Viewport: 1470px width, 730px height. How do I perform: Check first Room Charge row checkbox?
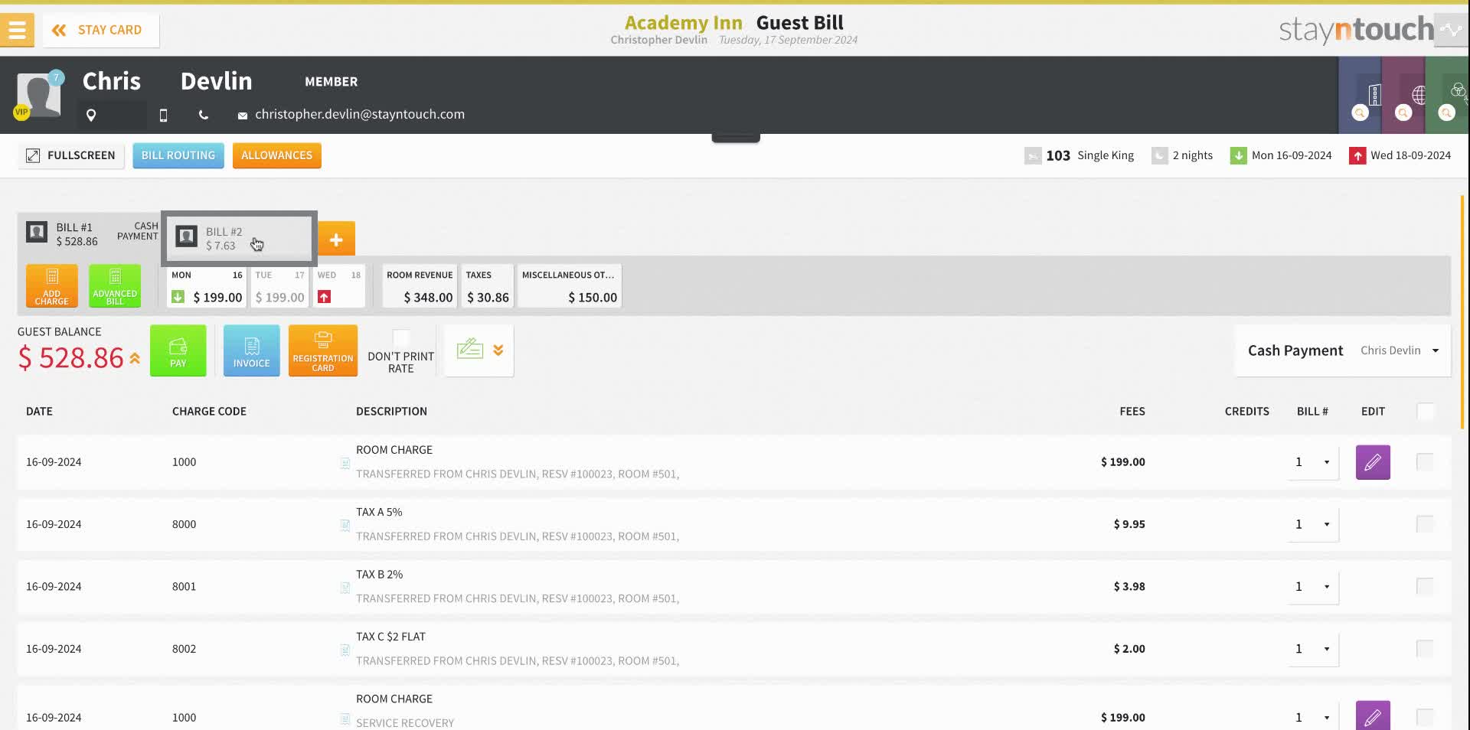click(1425, 462)
